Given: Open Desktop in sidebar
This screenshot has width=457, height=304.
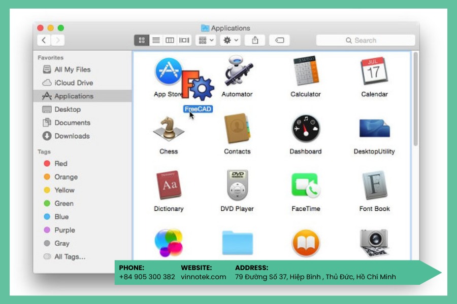Looking at the screenshot, I should click(x=82, y=109).
